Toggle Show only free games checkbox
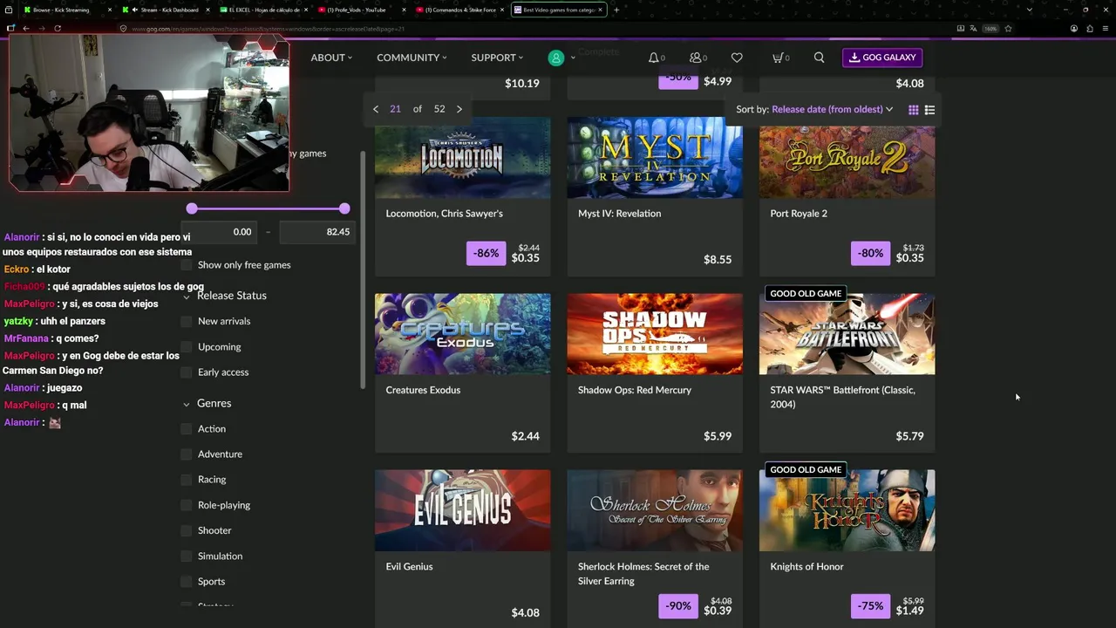Screen dimensions: 1116x628 pyautogui.click(x=187, y=265)
